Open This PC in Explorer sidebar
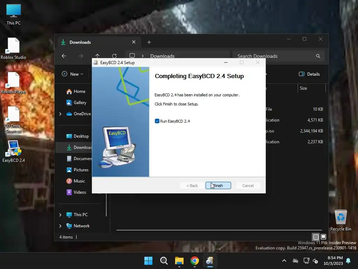The width and height of the screenshot is (358, 269). (x=77, y=215)
